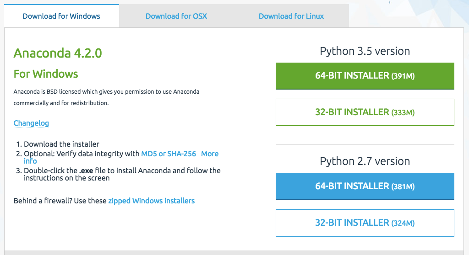Open the Download for OSX tab
Screen dimensions: 469x255
click(x=176, y=16)
